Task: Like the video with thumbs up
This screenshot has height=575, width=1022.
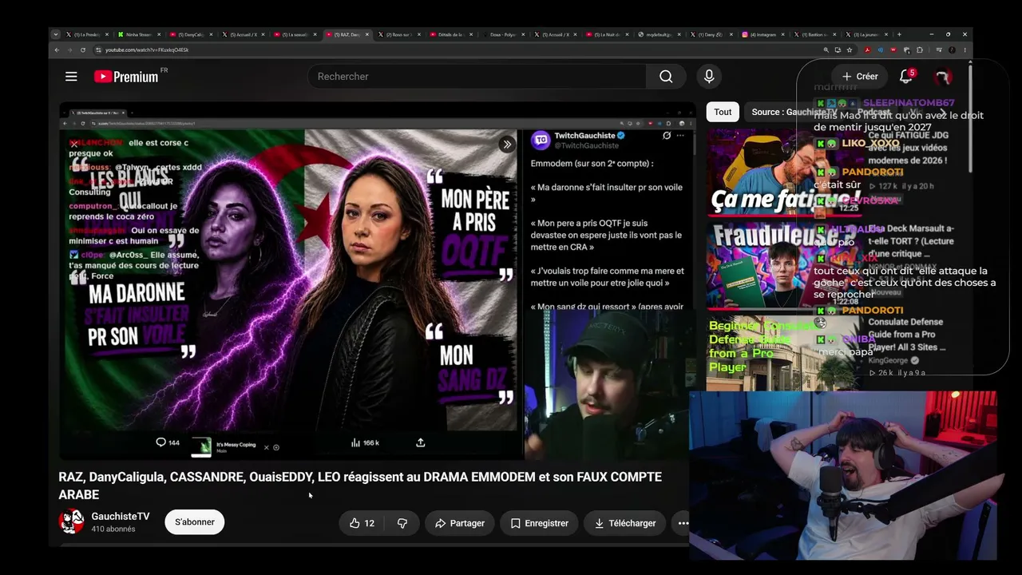Action: pos(361,523)
